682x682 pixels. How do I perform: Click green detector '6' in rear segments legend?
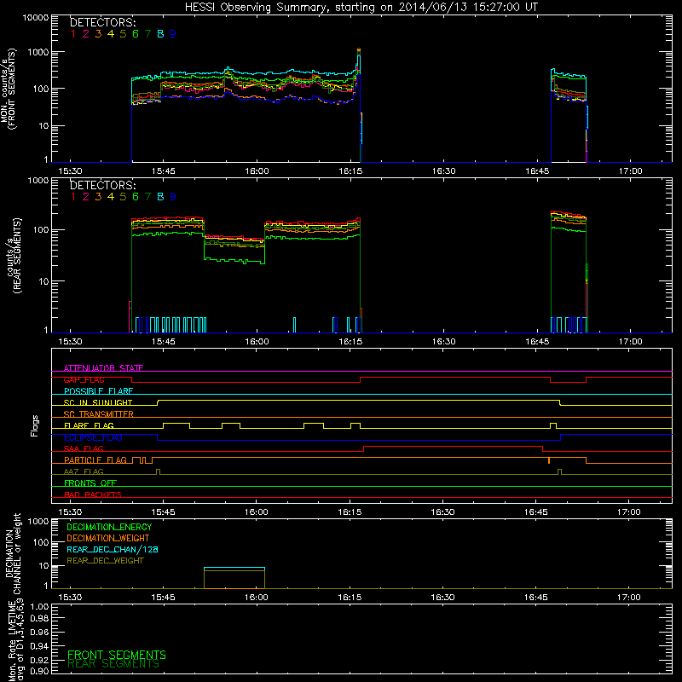pos(136,197)
